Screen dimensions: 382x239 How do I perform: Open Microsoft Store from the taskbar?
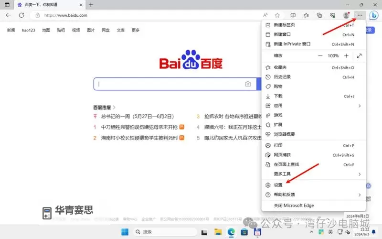point(244,232)
